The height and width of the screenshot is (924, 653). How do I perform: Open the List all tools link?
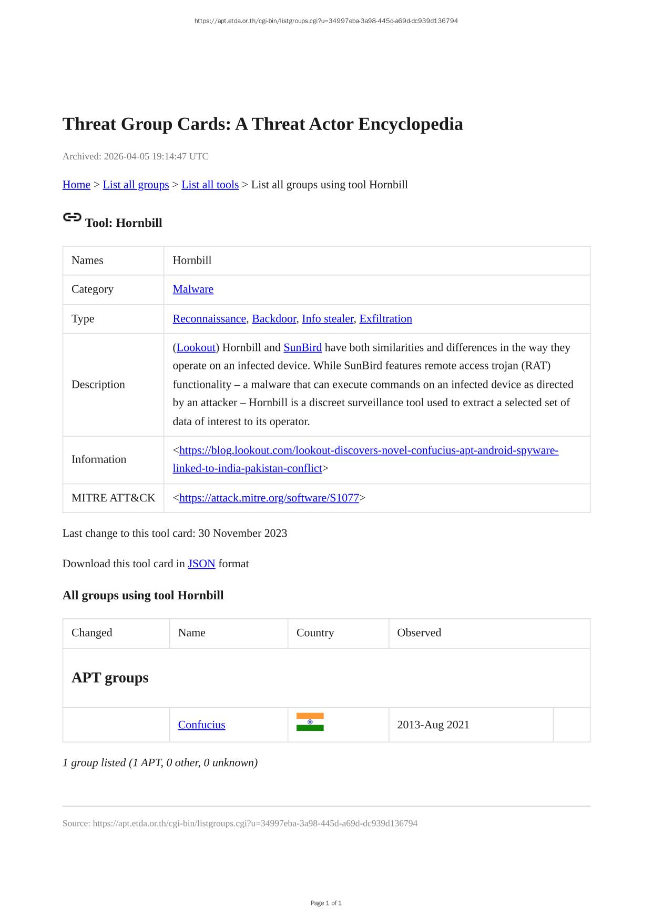[210, 185]
